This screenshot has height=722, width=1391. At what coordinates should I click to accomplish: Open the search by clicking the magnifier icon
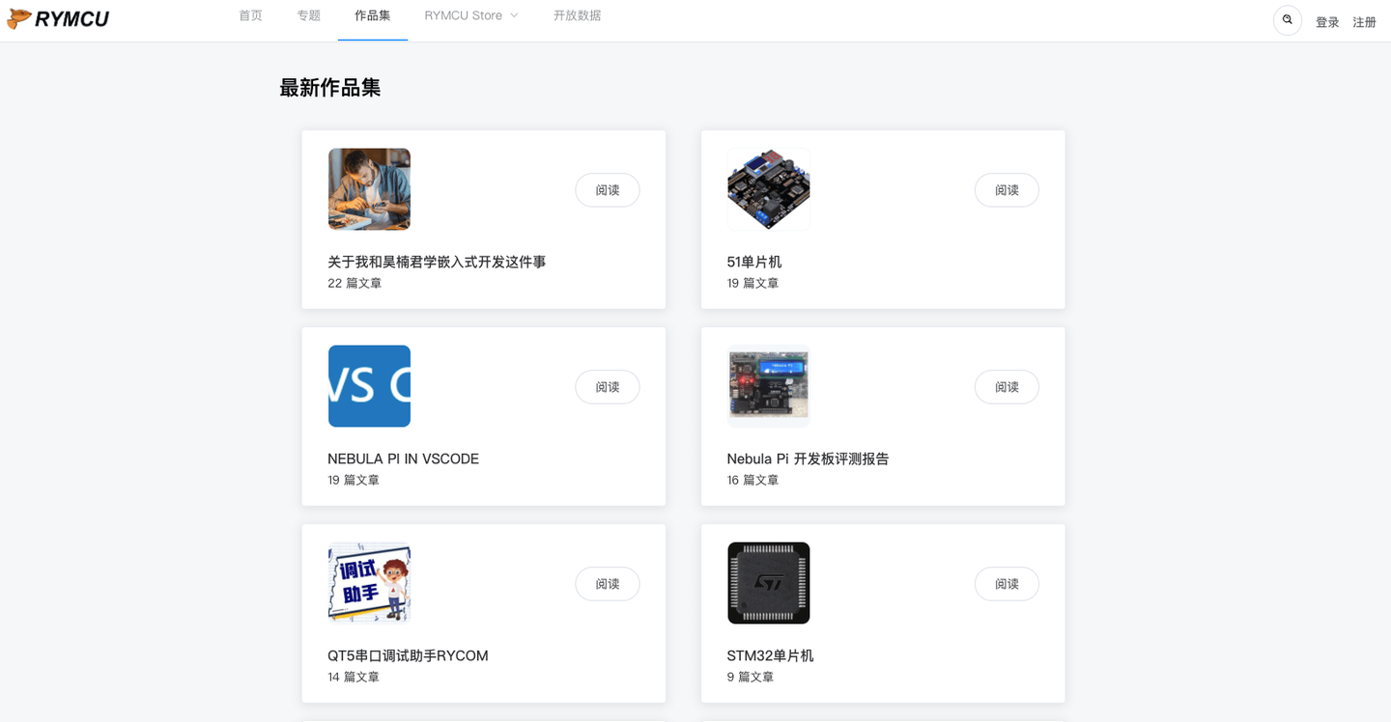point(1288,19)
